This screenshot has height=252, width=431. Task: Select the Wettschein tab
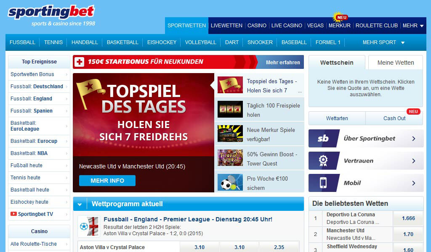click(x=337, y=63)
